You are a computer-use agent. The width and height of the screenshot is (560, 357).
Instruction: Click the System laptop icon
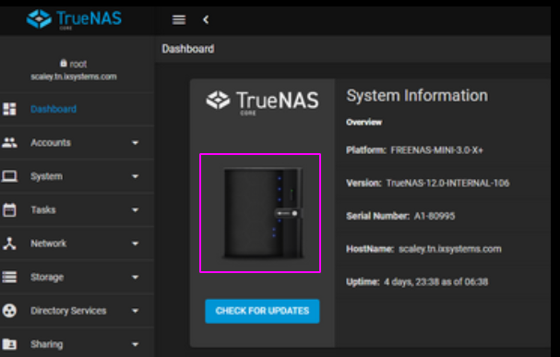coord(9,176)
